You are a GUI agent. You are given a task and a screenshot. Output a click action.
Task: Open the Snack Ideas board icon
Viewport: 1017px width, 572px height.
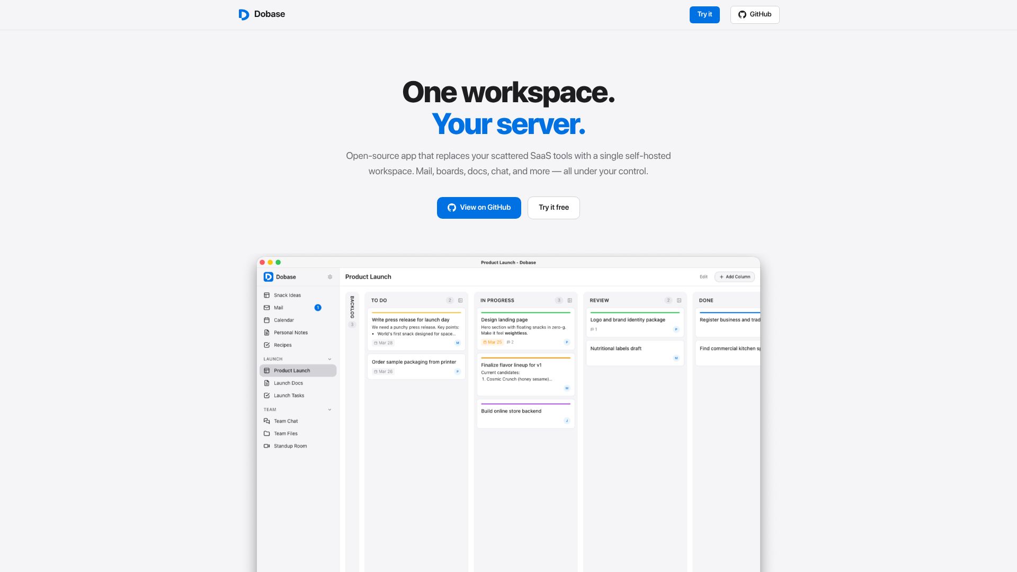[267, 295]
